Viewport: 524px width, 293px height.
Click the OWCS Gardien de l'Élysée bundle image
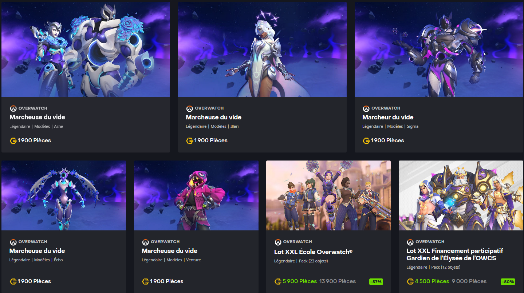pyautogui.click(x=461, y=195)
